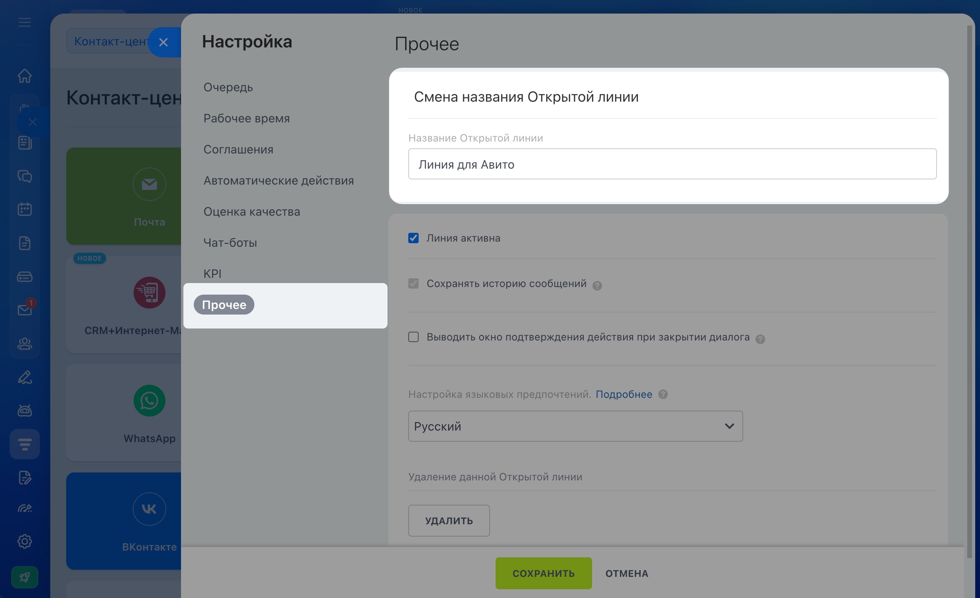Show help for close confirmation option
The width and height of the screenshot is (980, 598).
point(760,339)
